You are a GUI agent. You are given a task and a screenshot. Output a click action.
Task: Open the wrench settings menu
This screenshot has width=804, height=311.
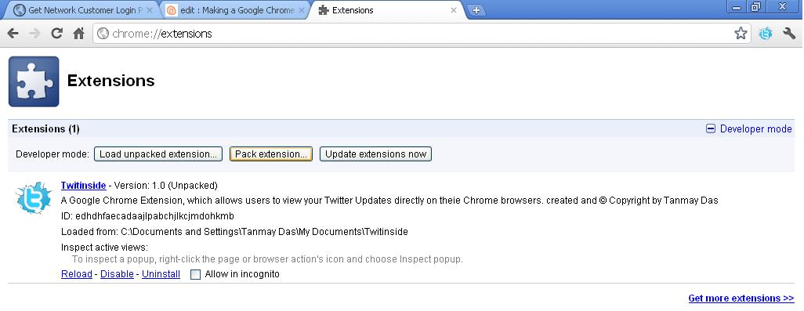(789, 34)
